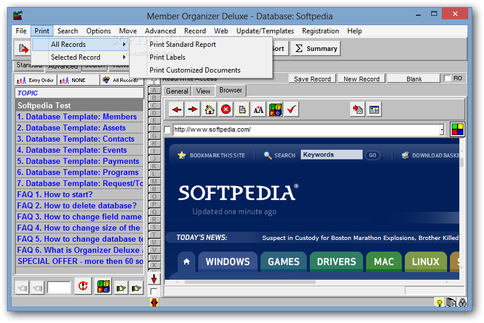Click the documents icon in status bar

[451, 303]
